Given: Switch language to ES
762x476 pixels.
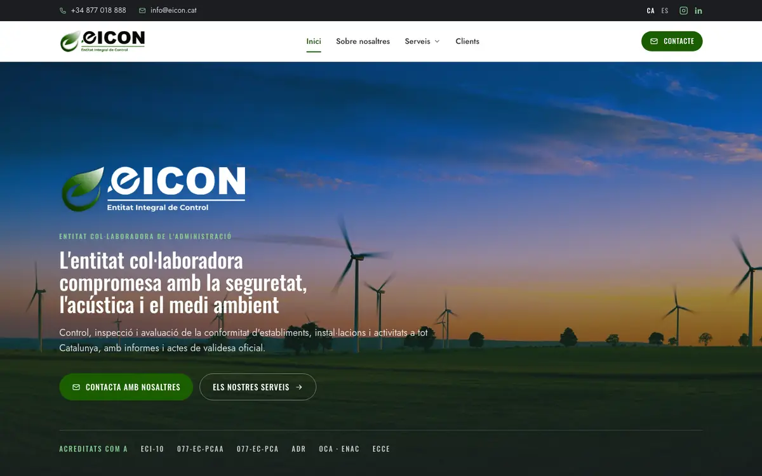Looking at the screenshot, I should [x=665, y=11].
